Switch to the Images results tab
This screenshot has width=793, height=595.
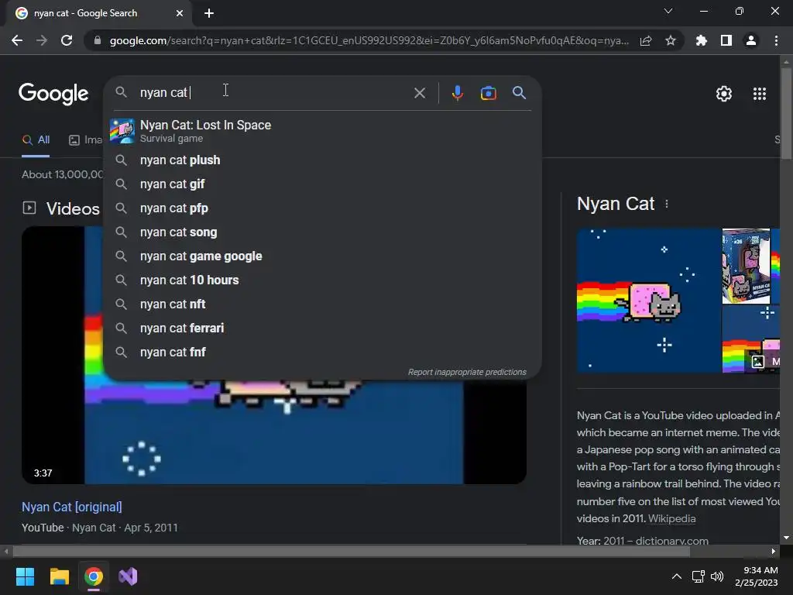pyautogui.click(x=85, y=140)
